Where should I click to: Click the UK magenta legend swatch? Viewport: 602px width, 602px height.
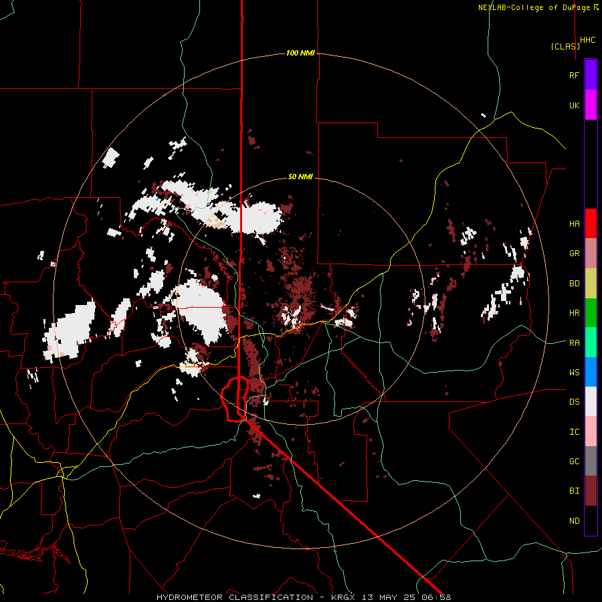(x=591, y=105)
